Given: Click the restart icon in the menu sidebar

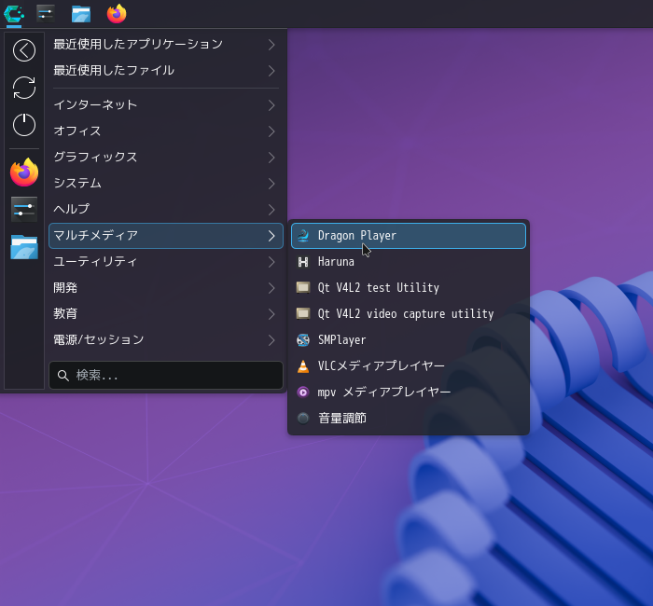Looking at the screenshot, I should click(x=24, y=88).
